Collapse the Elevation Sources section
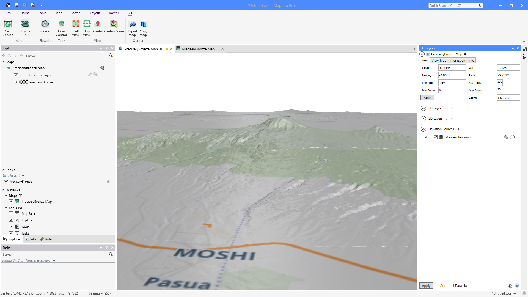The height and width of the screenshot is (297, 528). (x=423, y=129)
